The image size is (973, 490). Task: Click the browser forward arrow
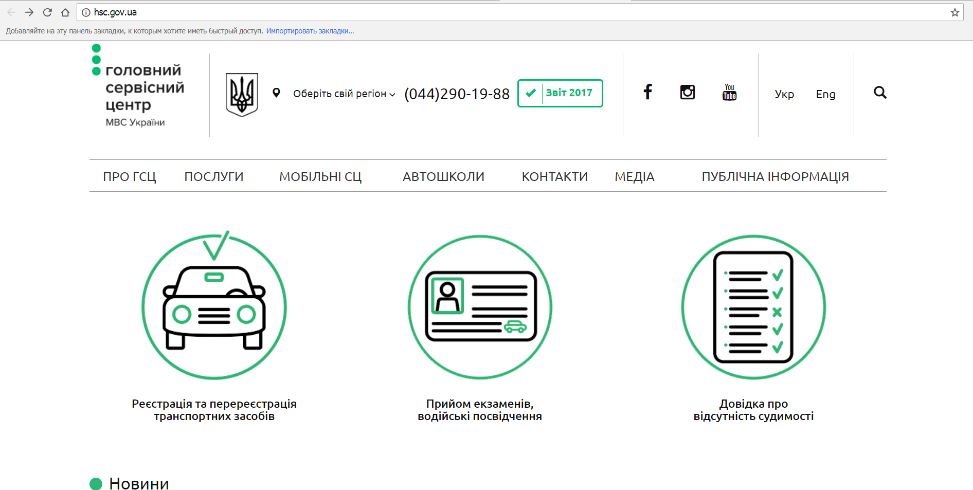(29, 12)
